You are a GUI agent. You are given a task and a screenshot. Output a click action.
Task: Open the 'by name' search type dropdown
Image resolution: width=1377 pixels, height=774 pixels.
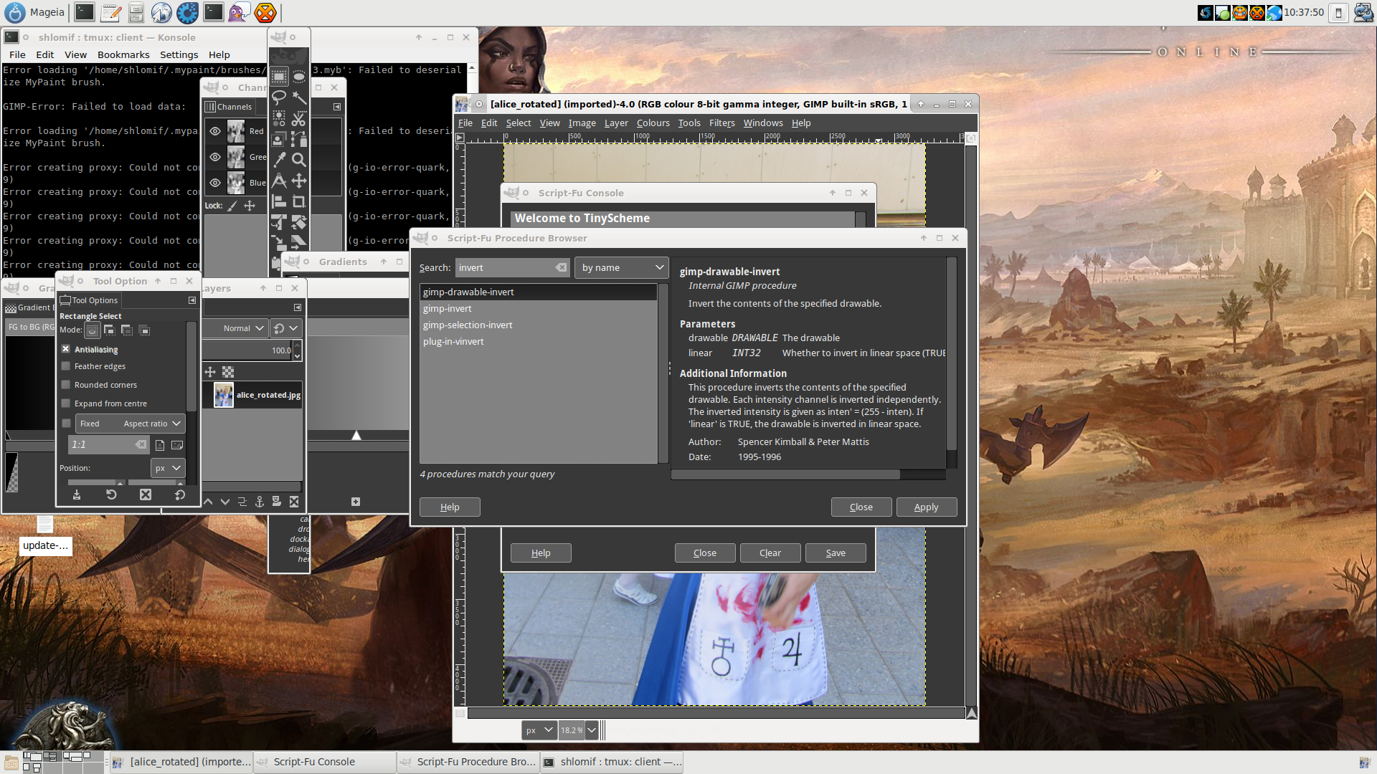[x=621, y=267]
